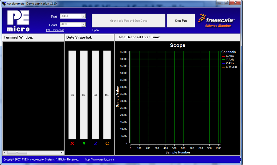Click the terminal horizontal scrollbar thumb
This screenshot has height=165, width=277.
point(17,152)
